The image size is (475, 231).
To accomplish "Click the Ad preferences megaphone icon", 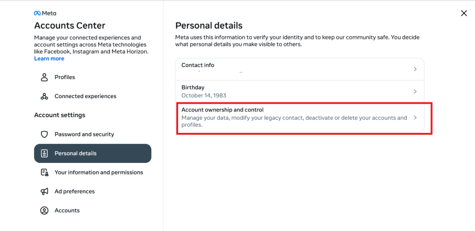I will coord(45,191).
